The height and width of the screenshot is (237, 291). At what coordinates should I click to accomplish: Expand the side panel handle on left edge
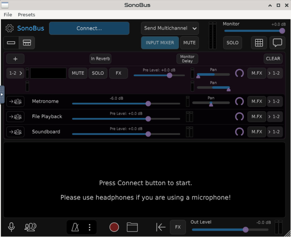click(x=2, y=94)
